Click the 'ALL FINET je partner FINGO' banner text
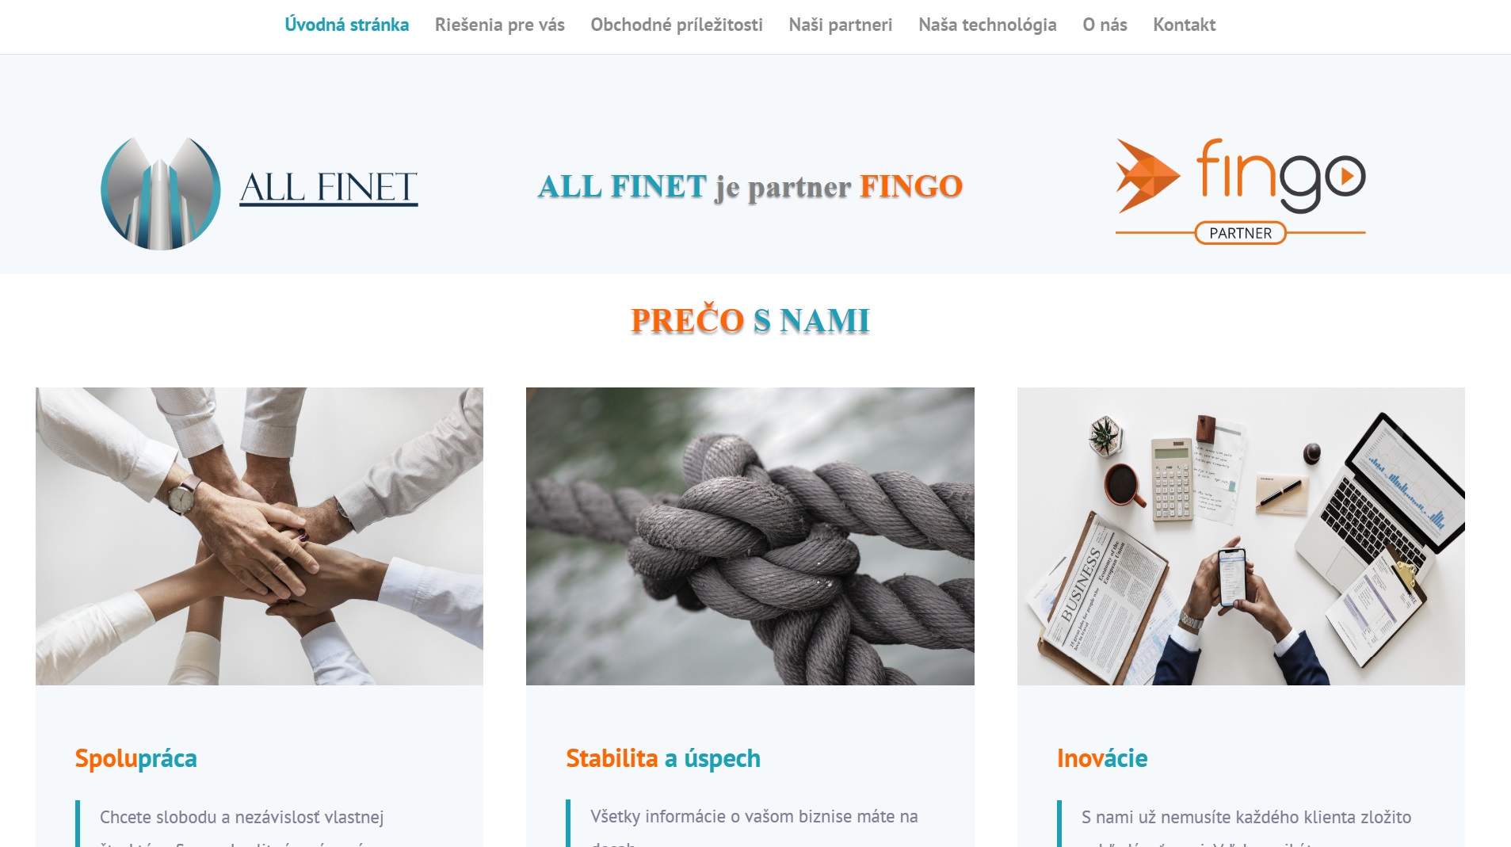Screen dimensions: 1511x847 750,187
